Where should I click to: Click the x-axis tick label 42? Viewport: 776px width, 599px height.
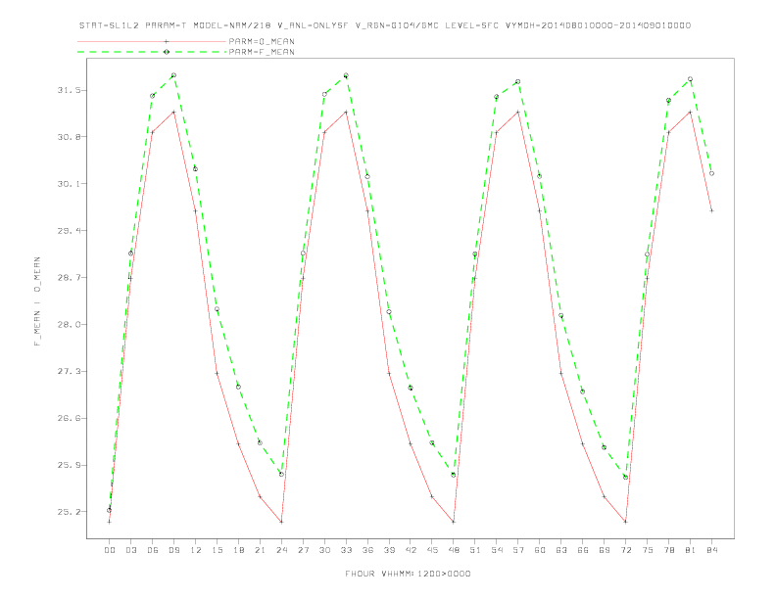411,550
